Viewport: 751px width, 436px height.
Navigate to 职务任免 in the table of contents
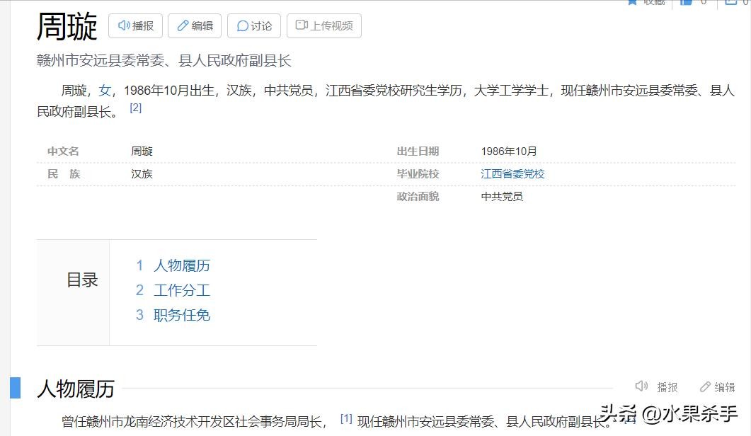181,315
